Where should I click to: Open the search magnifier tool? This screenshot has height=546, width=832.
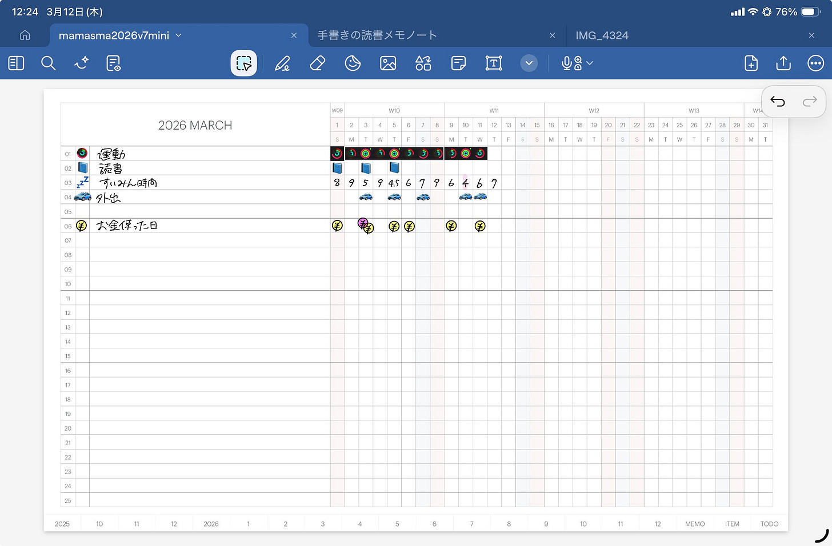click(x=49, y=63)
